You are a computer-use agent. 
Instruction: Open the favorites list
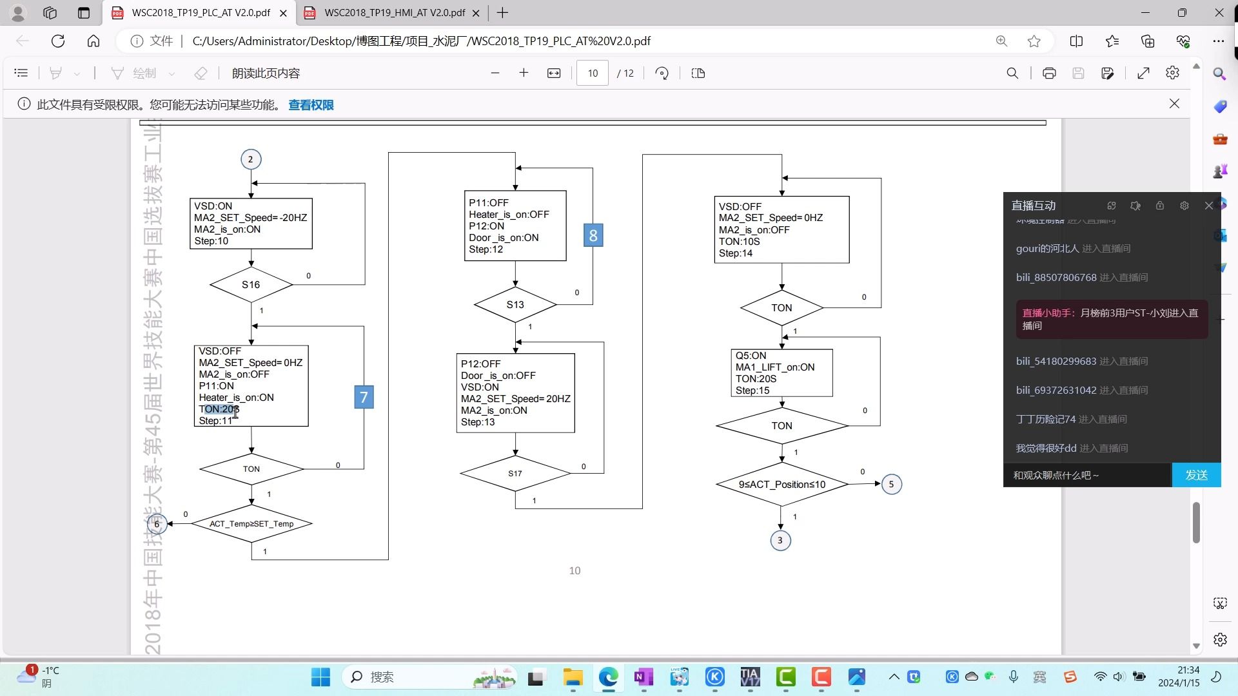tap(1112, 41)
